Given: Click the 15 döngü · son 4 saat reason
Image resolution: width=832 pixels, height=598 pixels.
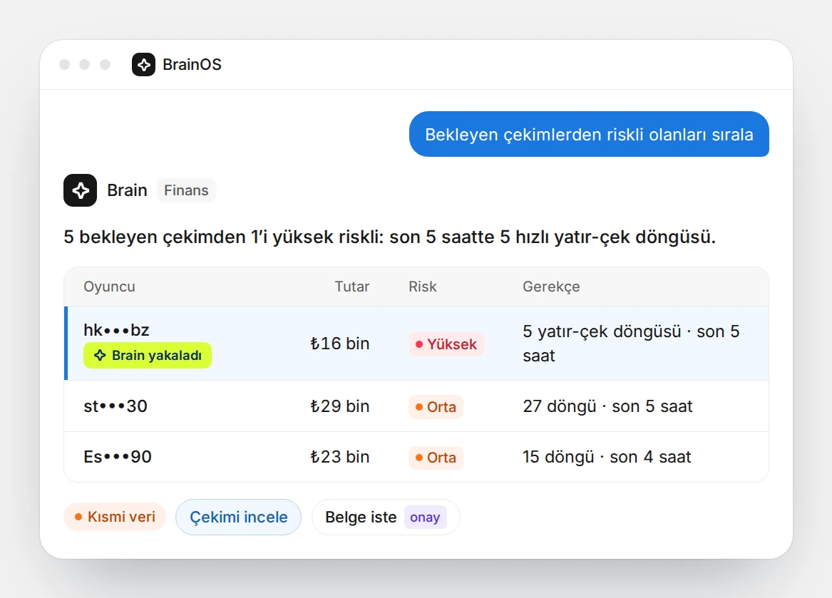Looking at the screenshot, I should (x=607, y=457).
